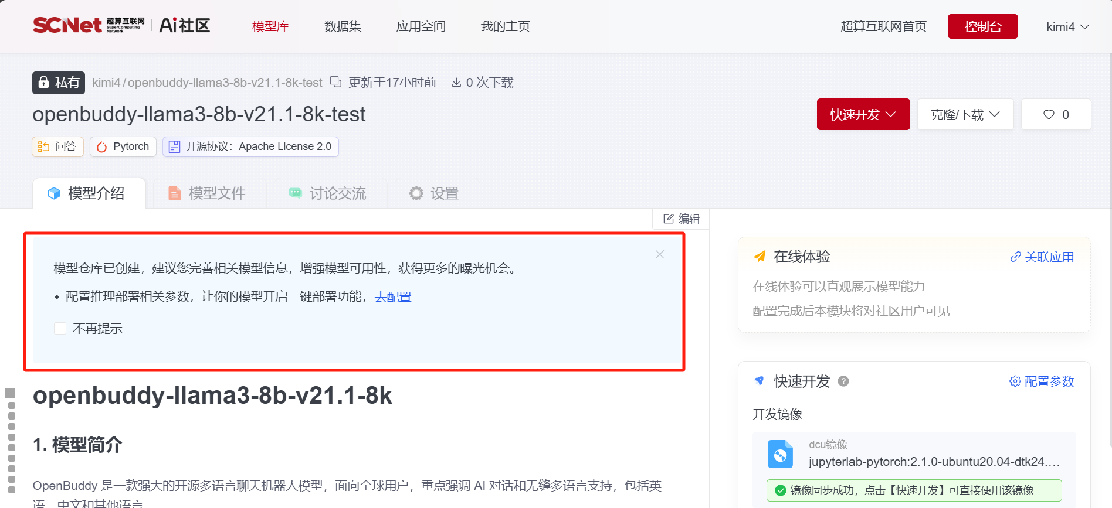Copy the model path with the copy icon

coord(335,82)
